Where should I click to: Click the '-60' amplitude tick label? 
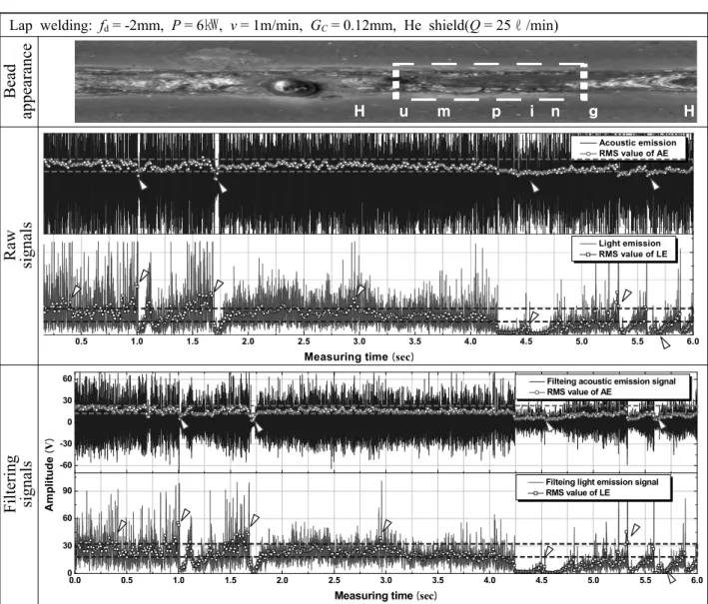66,465
